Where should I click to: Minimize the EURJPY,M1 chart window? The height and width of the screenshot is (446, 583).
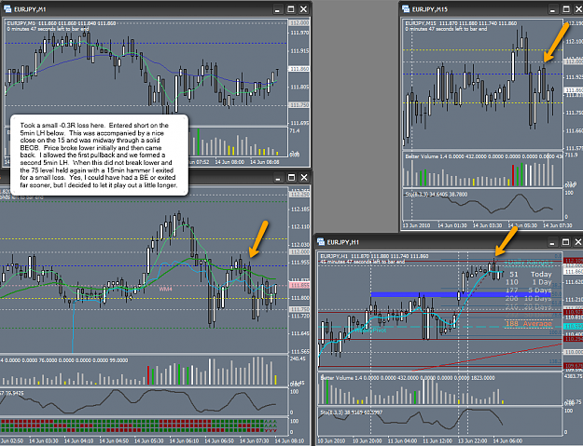click(277, 9)
